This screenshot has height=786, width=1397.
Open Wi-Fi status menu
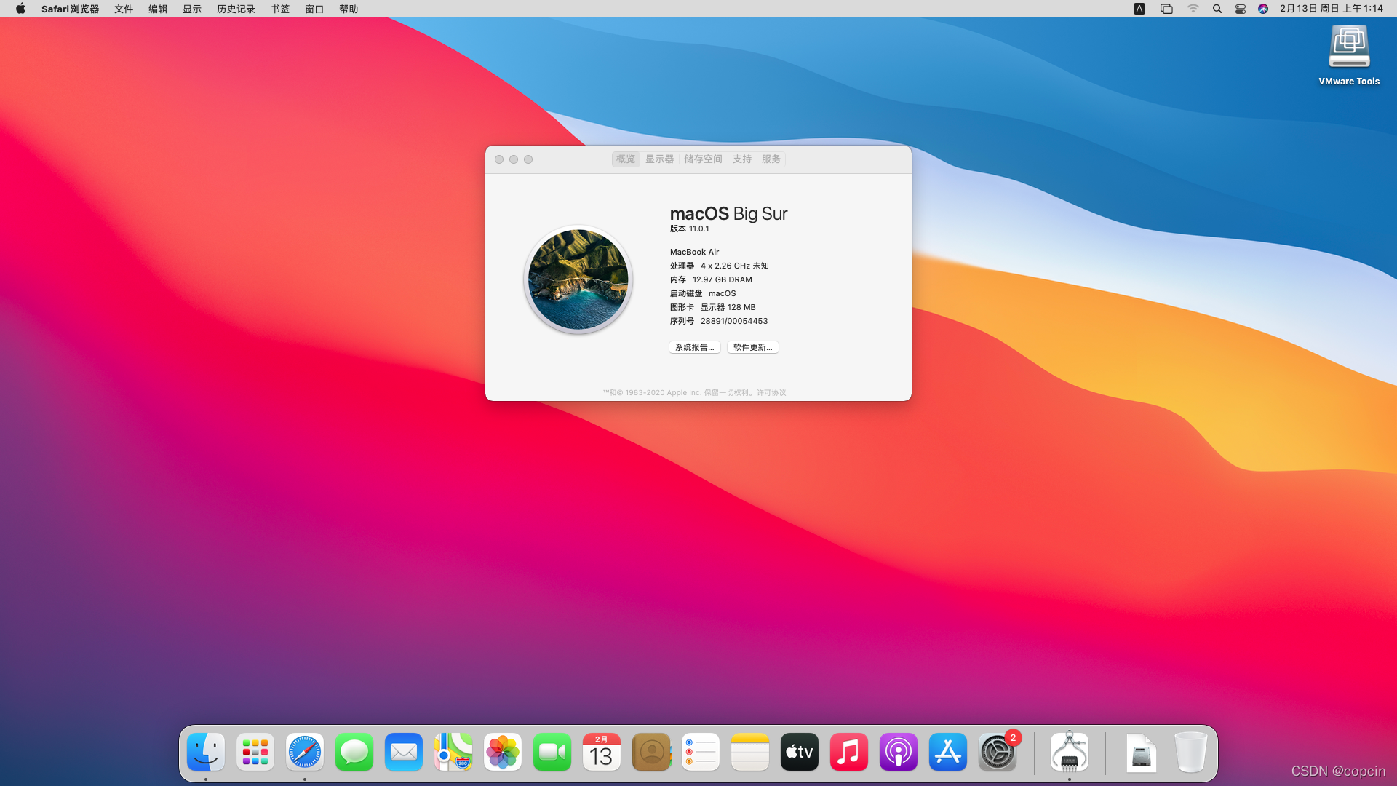(x=1193, y=9)
